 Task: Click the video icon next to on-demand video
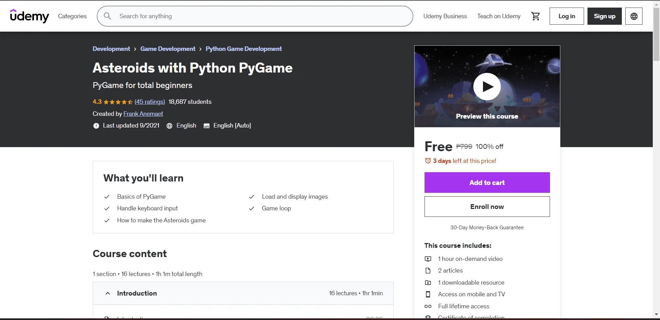tap(428, 259)
